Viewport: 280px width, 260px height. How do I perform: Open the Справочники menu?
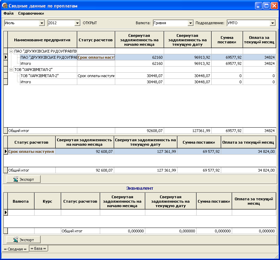31,14
